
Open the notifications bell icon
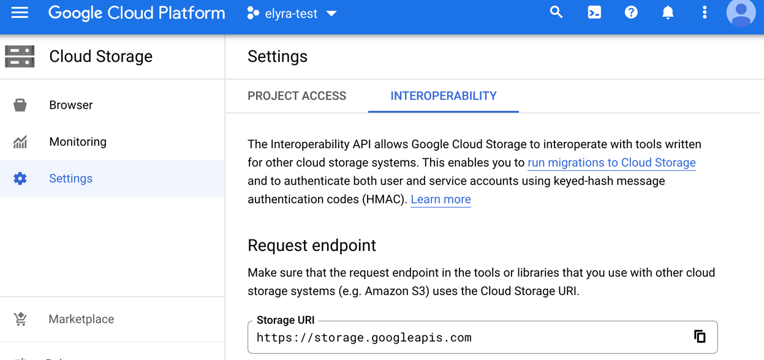point(667,12)
